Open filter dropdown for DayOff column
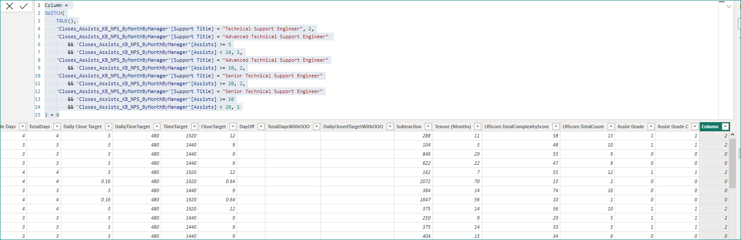 tap(261, 127)
